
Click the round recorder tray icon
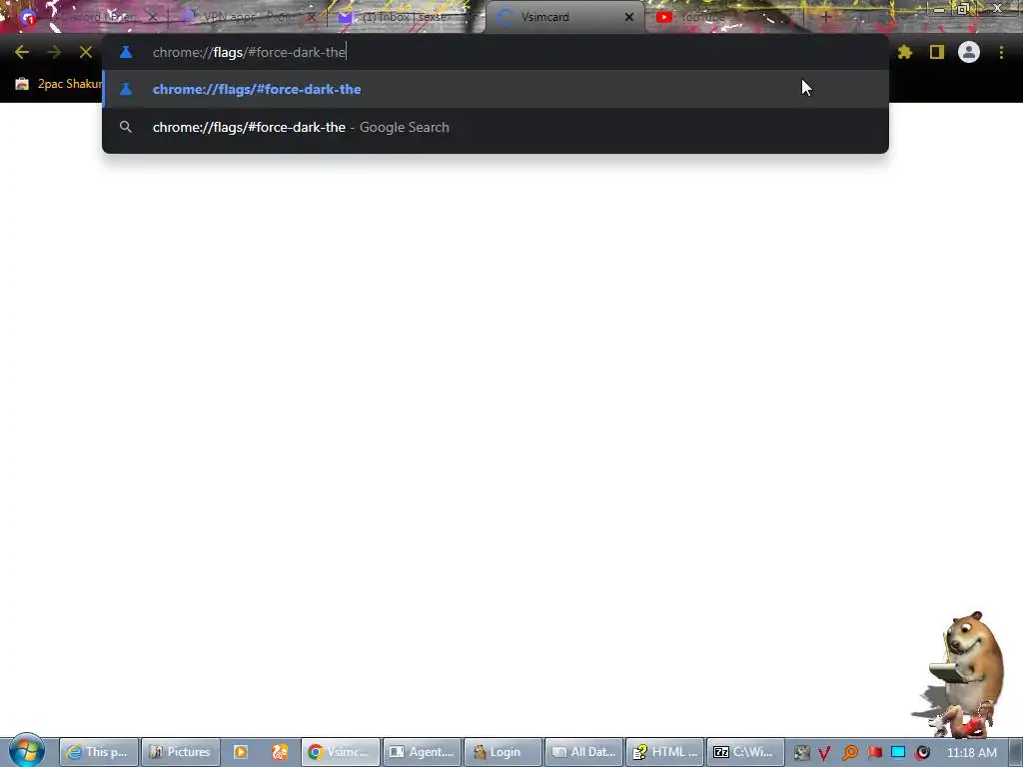[922, 753]
